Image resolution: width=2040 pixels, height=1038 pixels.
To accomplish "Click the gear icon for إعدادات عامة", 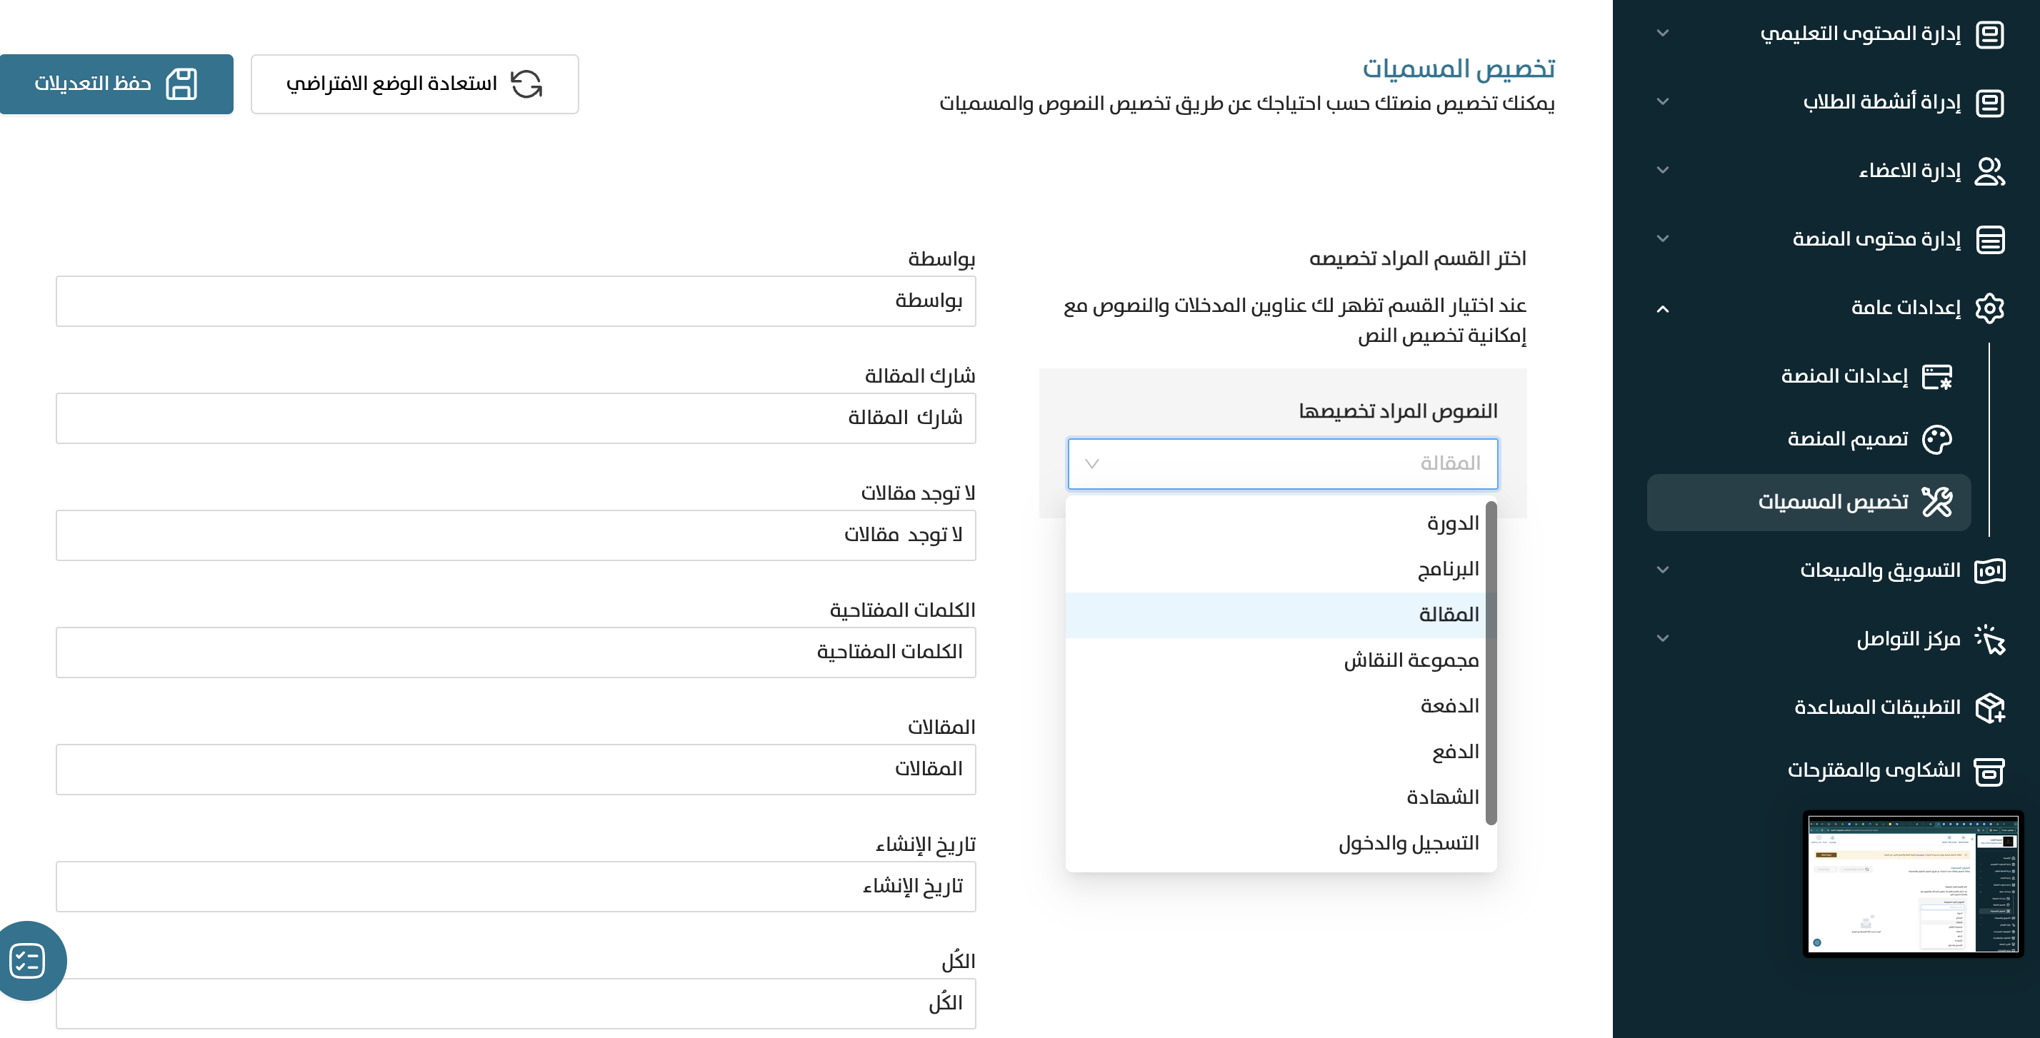I will [x=1989, y=308].
